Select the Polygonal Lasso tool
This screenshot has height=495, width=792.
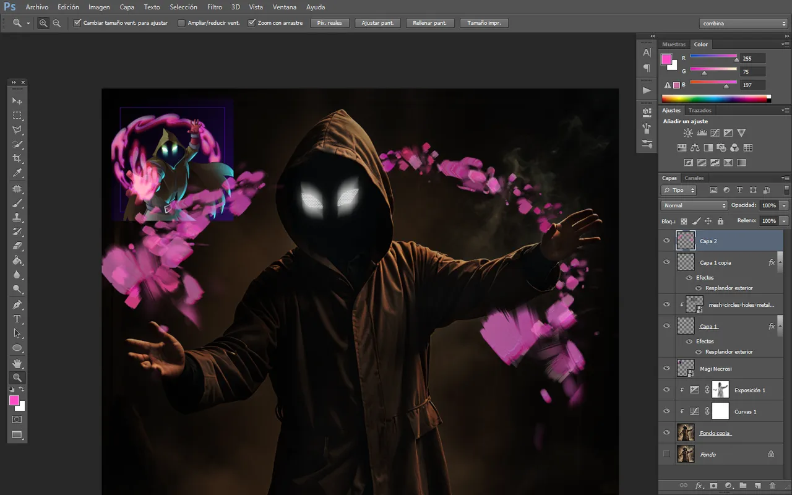17,130
